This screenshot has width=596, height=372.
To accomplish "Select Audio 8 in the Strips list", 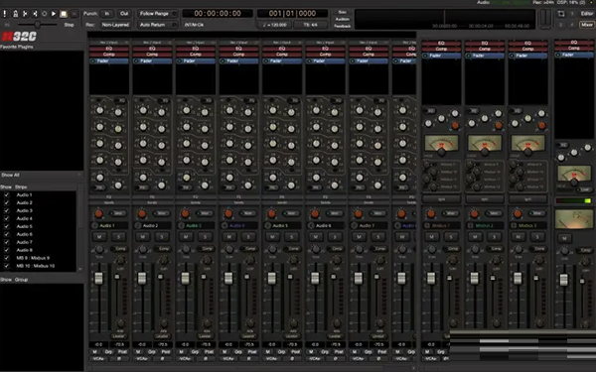I will coord(24,250).
